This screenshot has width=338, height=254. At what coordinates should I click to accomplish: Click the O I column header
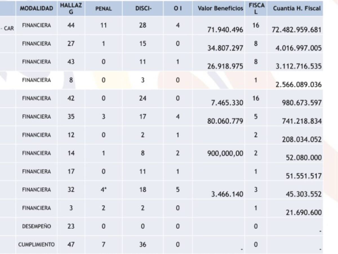pyautogui.click(x=177, y=8)
